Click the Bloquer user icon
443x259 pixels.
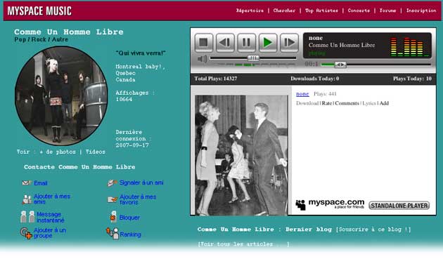click(113, 217)
